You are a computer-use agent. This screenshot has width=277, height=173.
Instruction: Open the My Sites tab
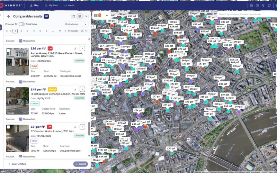pos(51,6)
